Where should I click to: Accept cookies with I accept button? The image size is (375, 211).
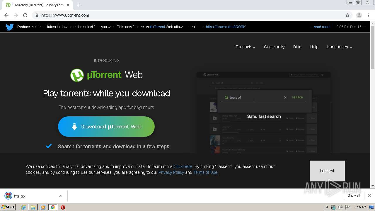point(327,171)
